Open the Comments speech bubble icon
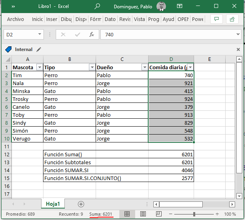 tap(217, 19)
